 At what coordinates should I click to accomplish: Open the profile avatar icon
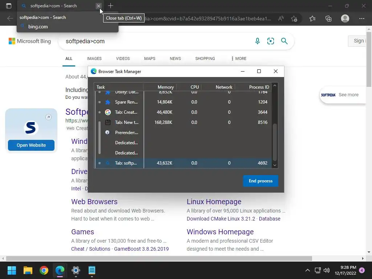[x=345, y=19]
